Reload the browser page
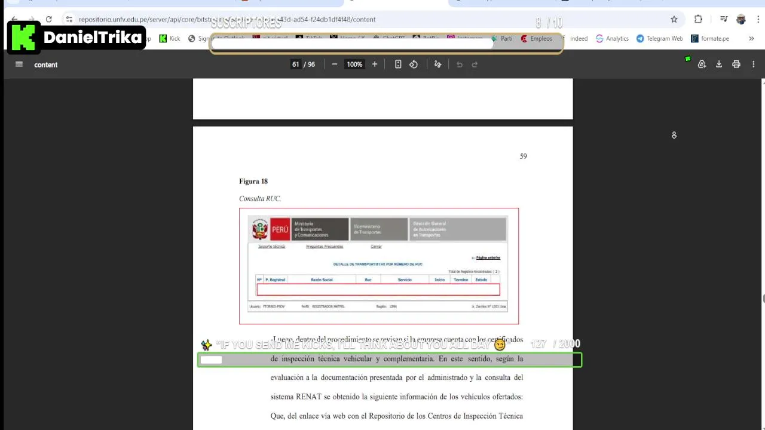 (x=48, y=19)
